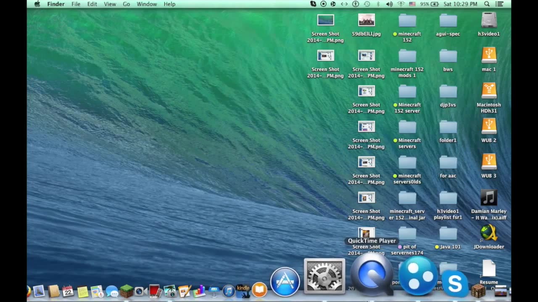Open the US flag input source menu
This screenshot has width=538, height=302.
[412, 4]
